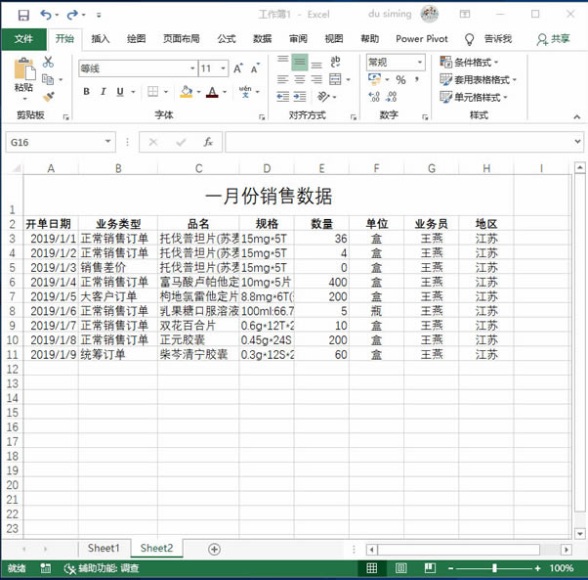
Task: Click the Decrease Indent icon
Action: click(282, 97)
